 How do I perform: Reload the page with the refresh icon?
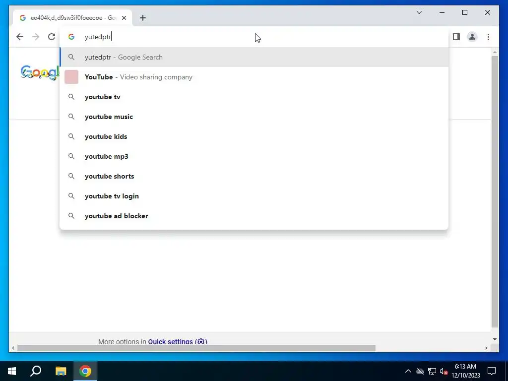(52, 37)
